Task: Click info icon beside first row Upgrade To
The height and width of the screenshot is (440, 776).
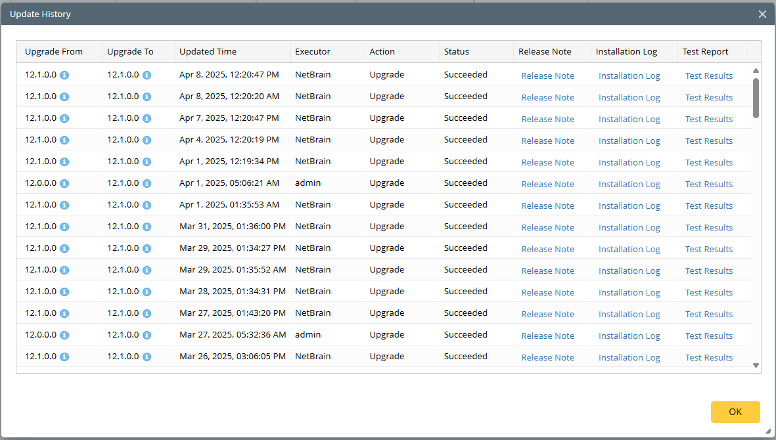Action: point(147,75)
